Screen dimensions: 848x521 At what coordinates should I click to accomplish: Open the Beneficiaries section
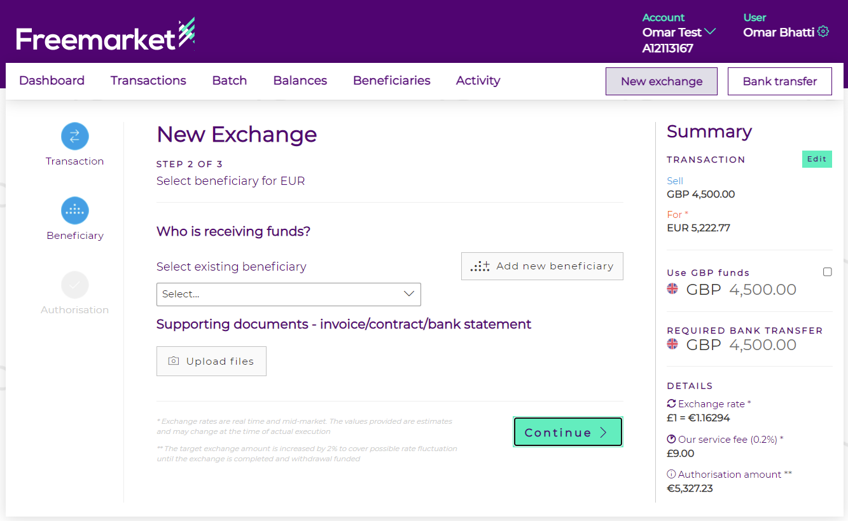391,81
